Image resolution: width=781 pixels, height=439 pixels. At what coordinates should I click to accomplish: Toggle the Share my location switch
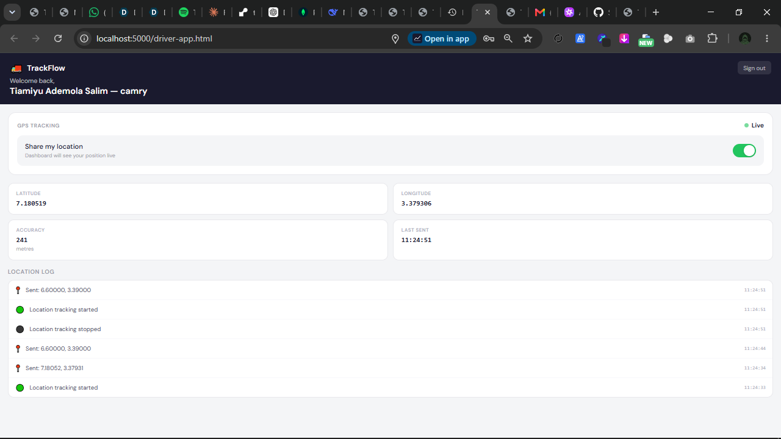click(x=744, y=151)
